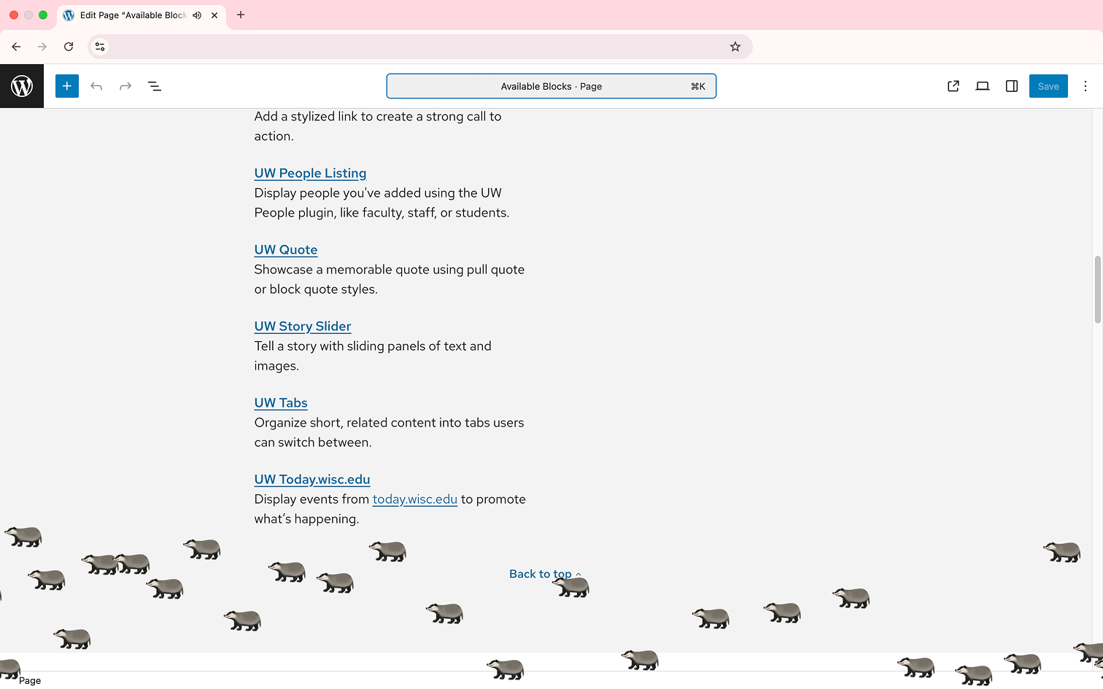The height and width of the screenshot is (689, 1103).
Task: Toggle the Settings sidebar panel
Action: pos(1012,86)
